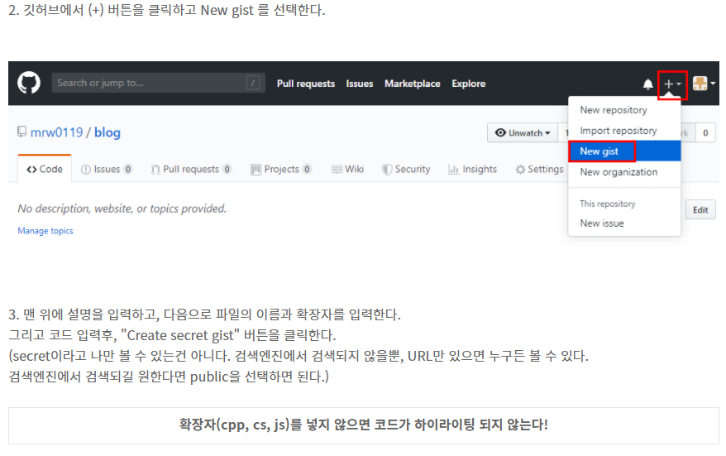Open the Insights tab
The image size is (726, 456).
[473, 169]
